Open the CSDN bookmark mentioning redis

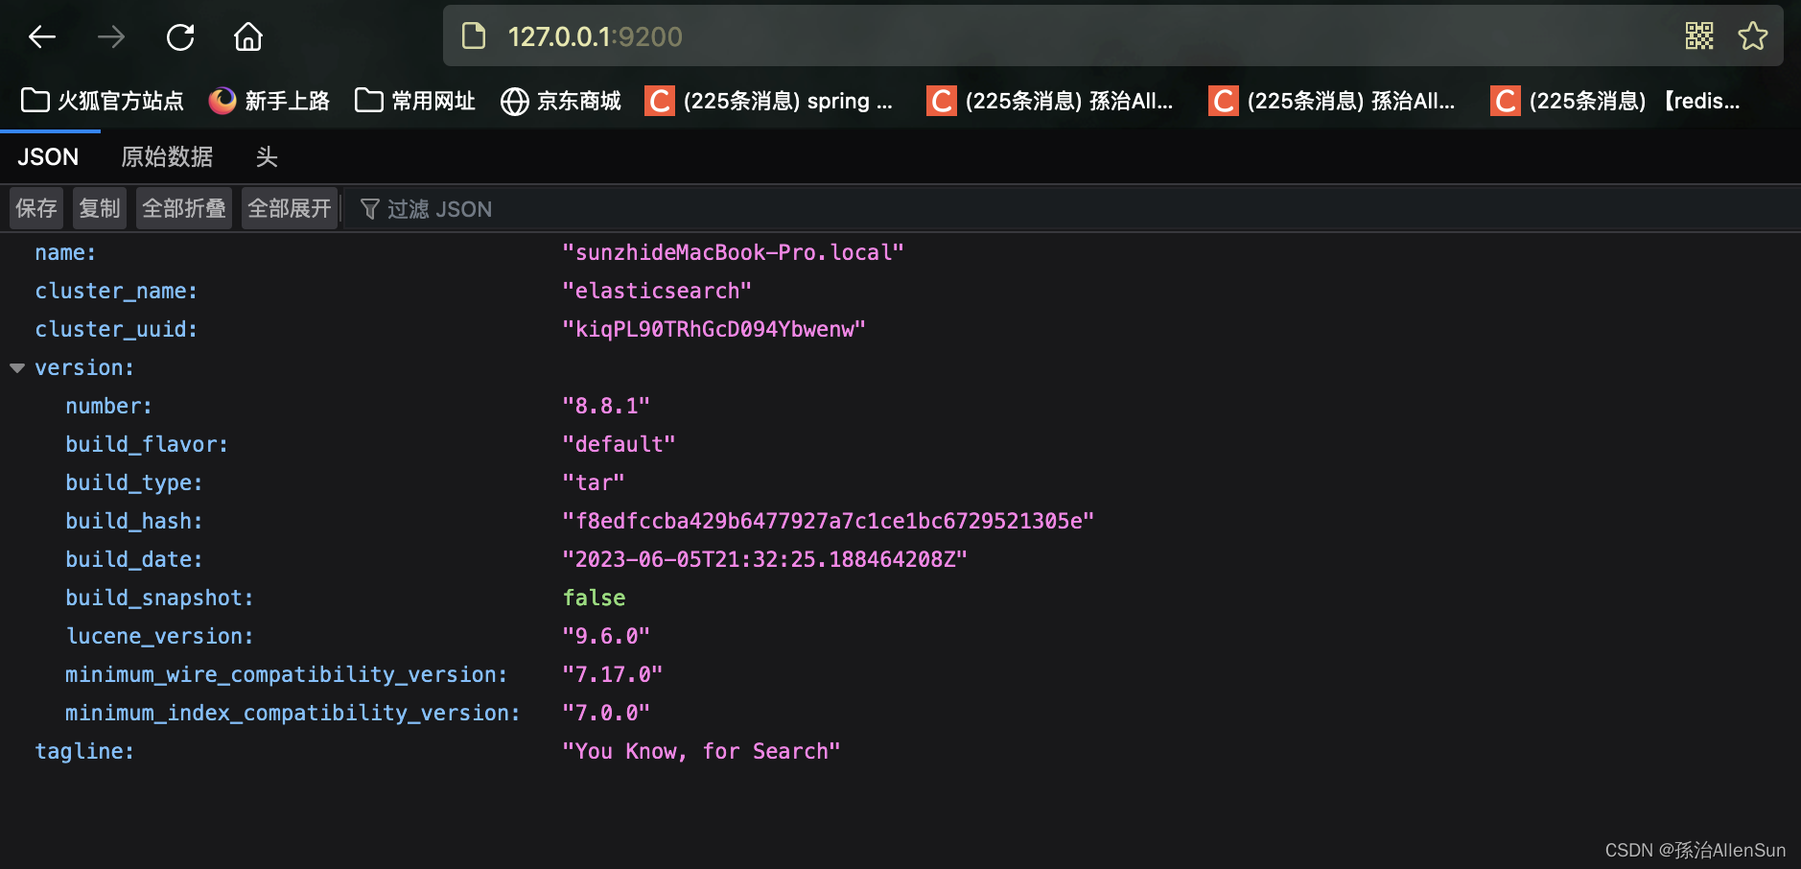[1616, 101]
